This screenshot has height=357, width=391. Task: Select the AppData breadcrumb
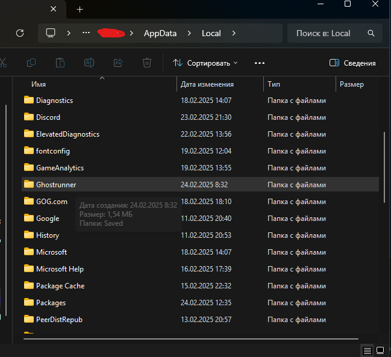coord(160,33)
